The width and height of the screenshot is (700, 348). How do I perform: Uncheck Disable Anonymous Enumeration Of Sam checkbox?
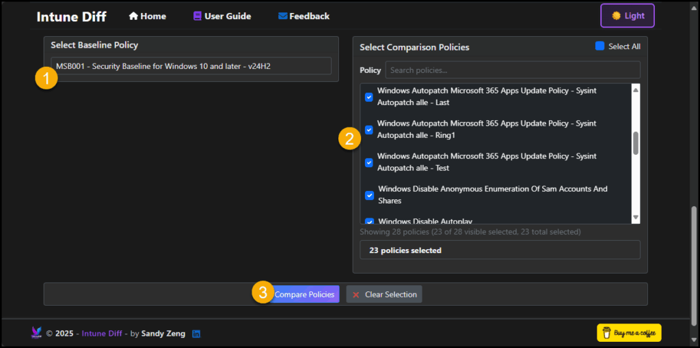pyautogui.click(x=369, y=195)
